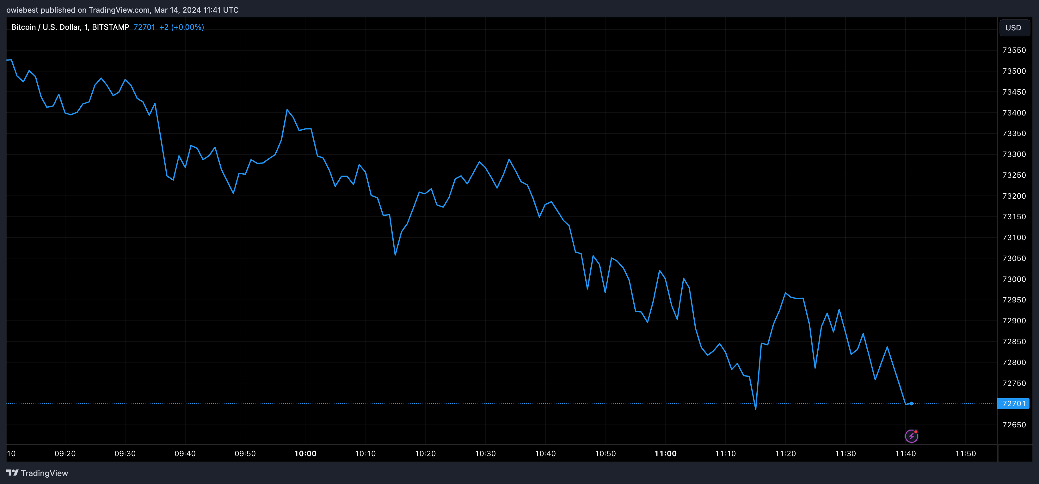The height and width of the screenshot is (484, 1039).
Task: Click the 11:00 time axis label
Action: coord(666,453)
